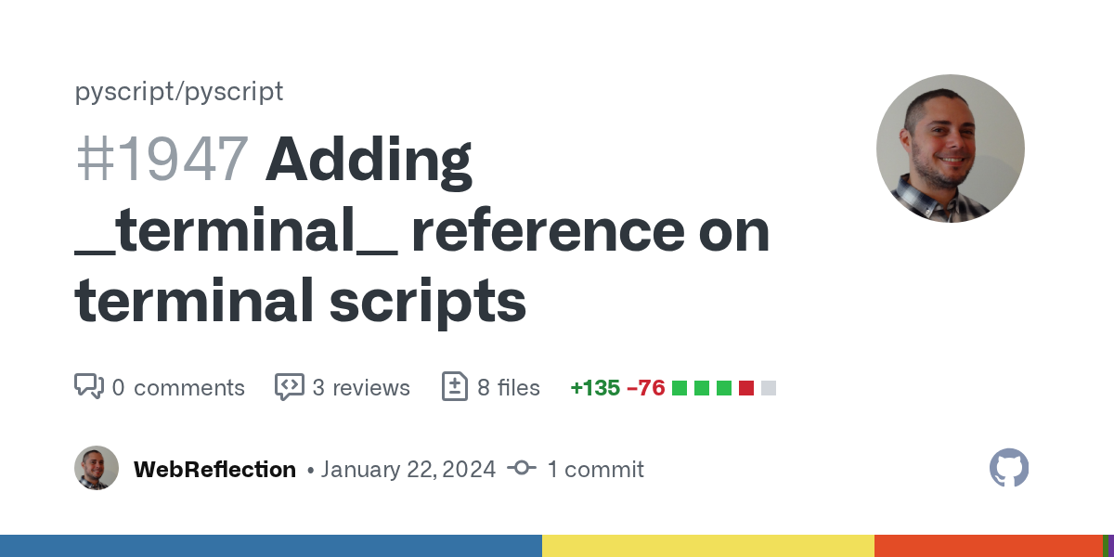Click the comments speech bubble icon

click(88, 386)
